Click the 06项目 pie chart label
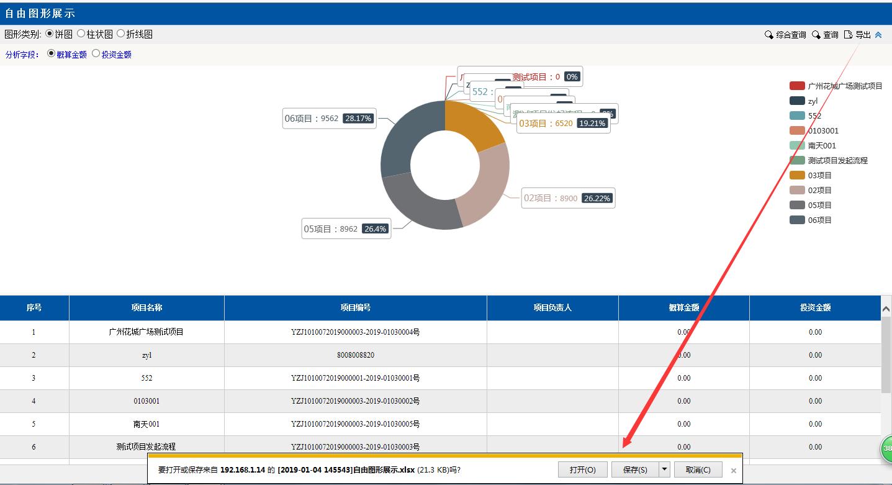 pyautogui.click(x=329, y=119)
